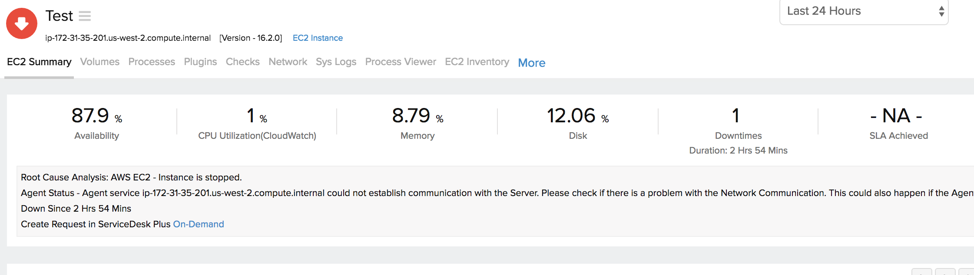Screen dimensions: 974x275
Task: Open the Processes tab
Action: point(152,62)
